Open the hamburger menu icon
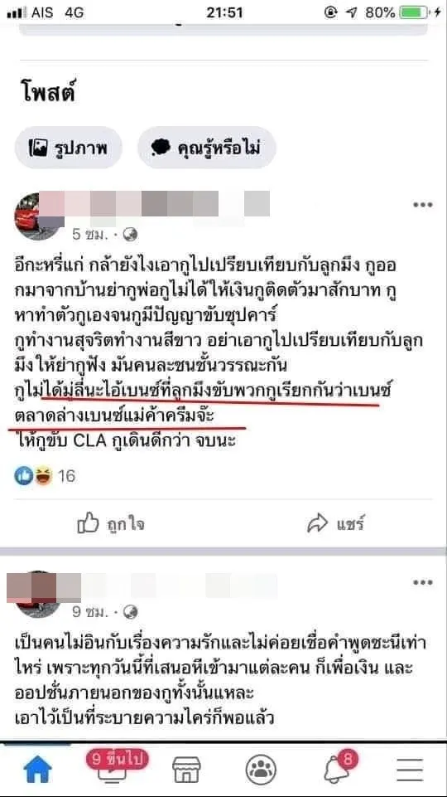Viewport: 447px width, 797px height. [x=410, y=770]
